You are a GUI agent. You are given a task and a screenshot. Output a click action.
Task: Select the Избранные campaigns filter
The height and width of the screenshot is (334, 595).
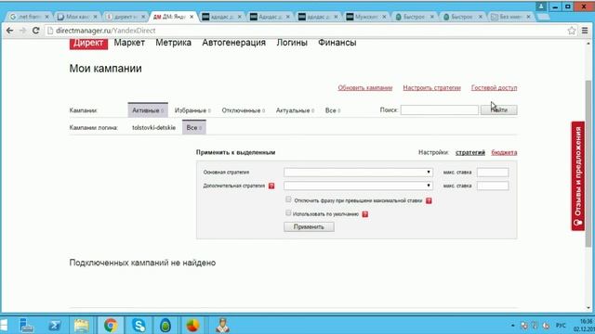coord(192,110)
